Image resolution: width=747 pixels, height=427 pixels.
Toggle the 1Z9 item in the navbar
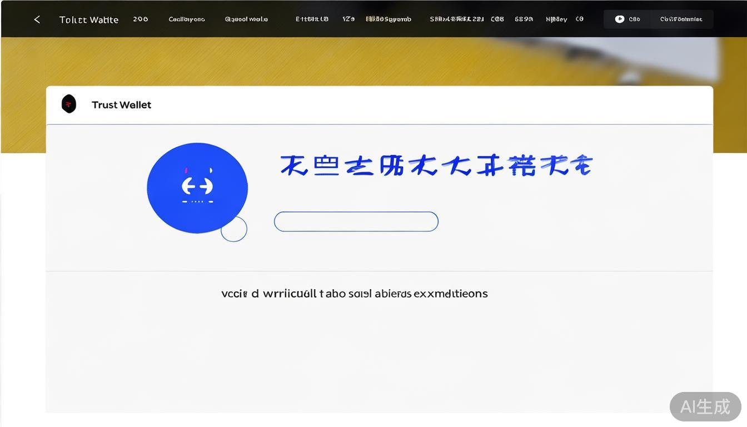[x=348, y=18]
